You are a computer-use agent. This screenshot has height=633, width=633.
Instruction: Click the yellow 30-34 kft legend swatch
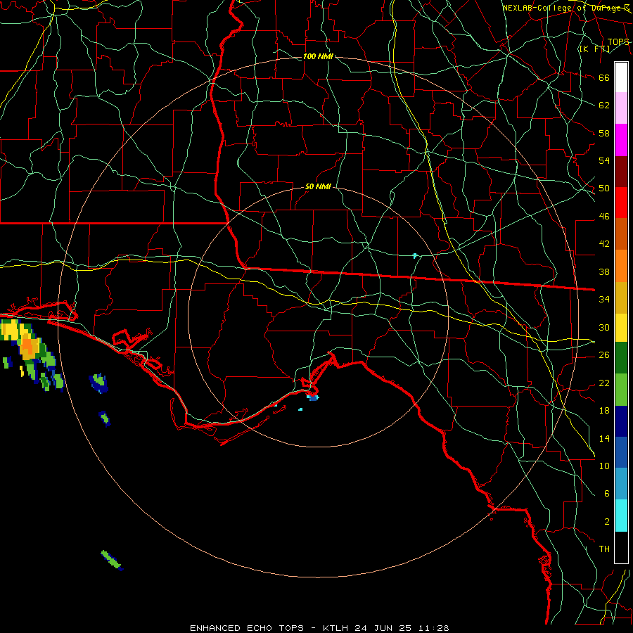(x=621, y=328)
